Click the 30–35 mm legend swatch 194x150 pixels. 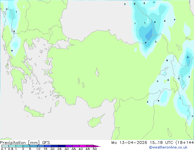[x=69, y=146]
